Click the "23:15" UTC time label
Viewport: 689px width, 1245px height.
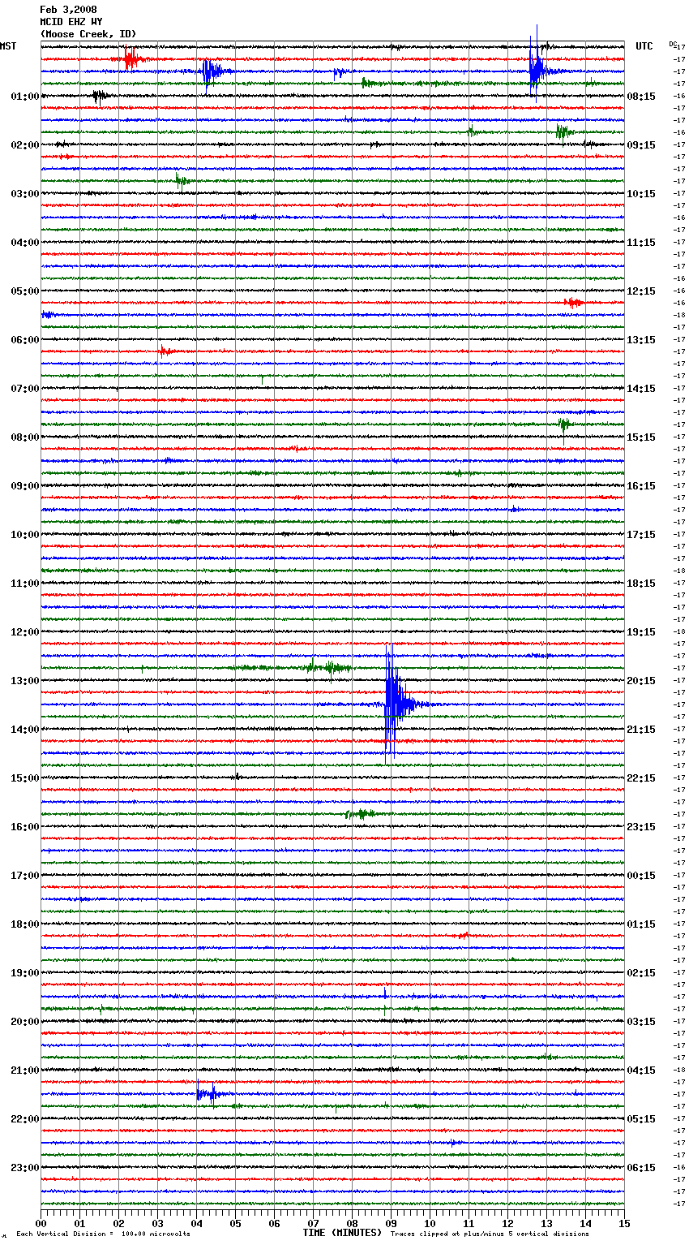coord(641,827)
